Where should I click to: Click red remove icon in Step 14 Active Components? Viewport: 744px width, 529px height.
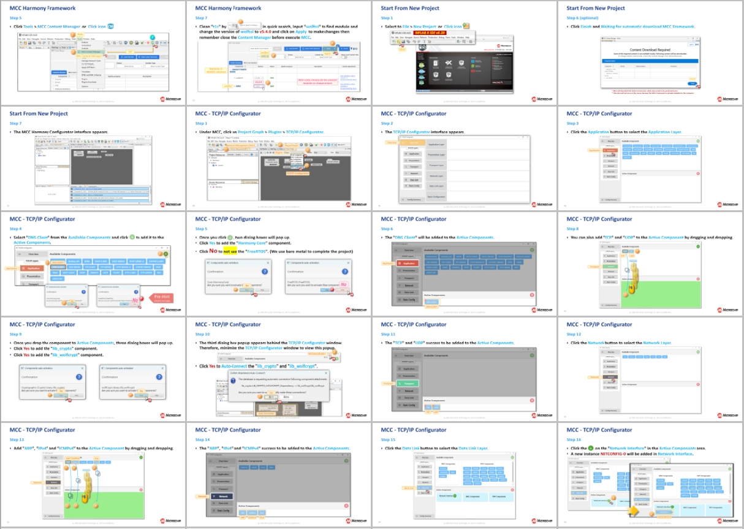346,506
